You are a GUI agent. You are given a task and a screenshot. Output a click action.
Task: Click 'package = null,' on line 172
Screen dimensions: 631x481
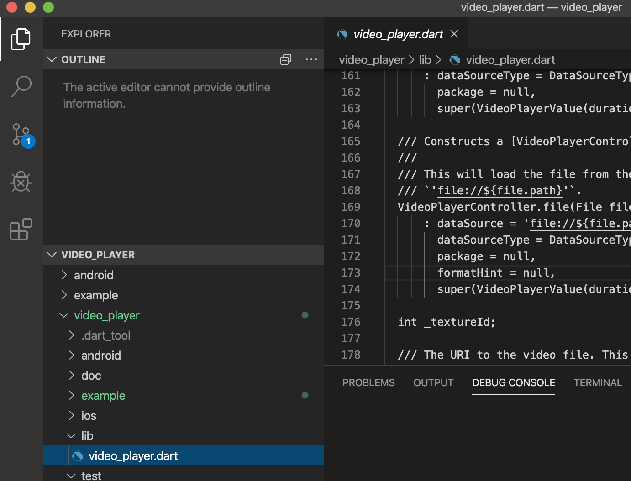[486, 256]
